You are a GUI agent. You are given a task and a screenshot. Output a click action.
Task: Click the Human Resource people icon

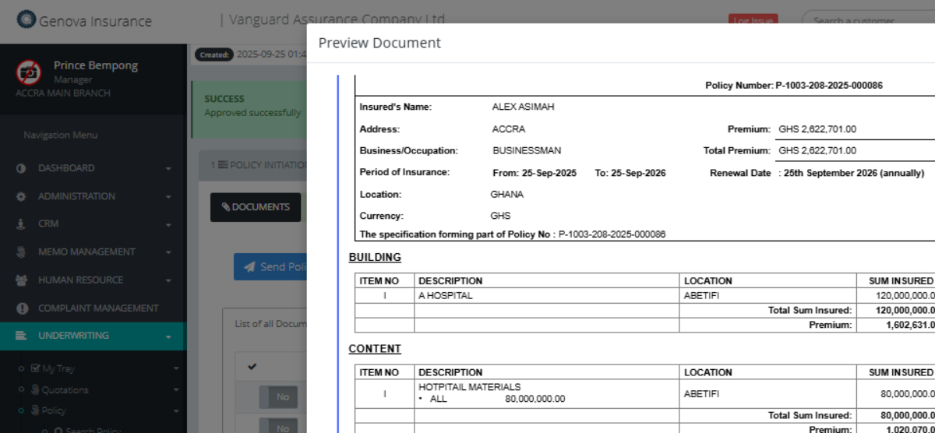tap(21, 280)
